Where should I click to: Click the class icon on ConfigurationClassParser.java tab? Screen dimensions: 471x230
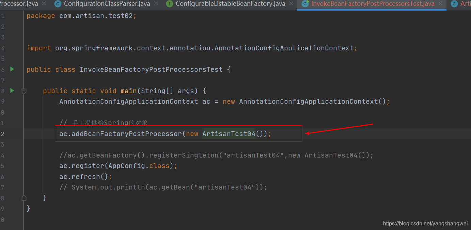pos(58,4)
